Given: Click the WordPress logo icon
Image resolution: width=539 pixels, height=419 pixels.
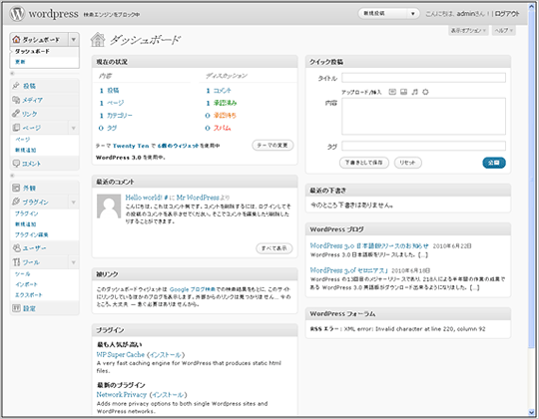Looking at the screenshot, I should (17, 14).
